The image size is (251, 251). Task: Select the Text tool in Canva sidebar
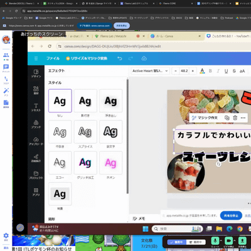click(x=36, y=107)
